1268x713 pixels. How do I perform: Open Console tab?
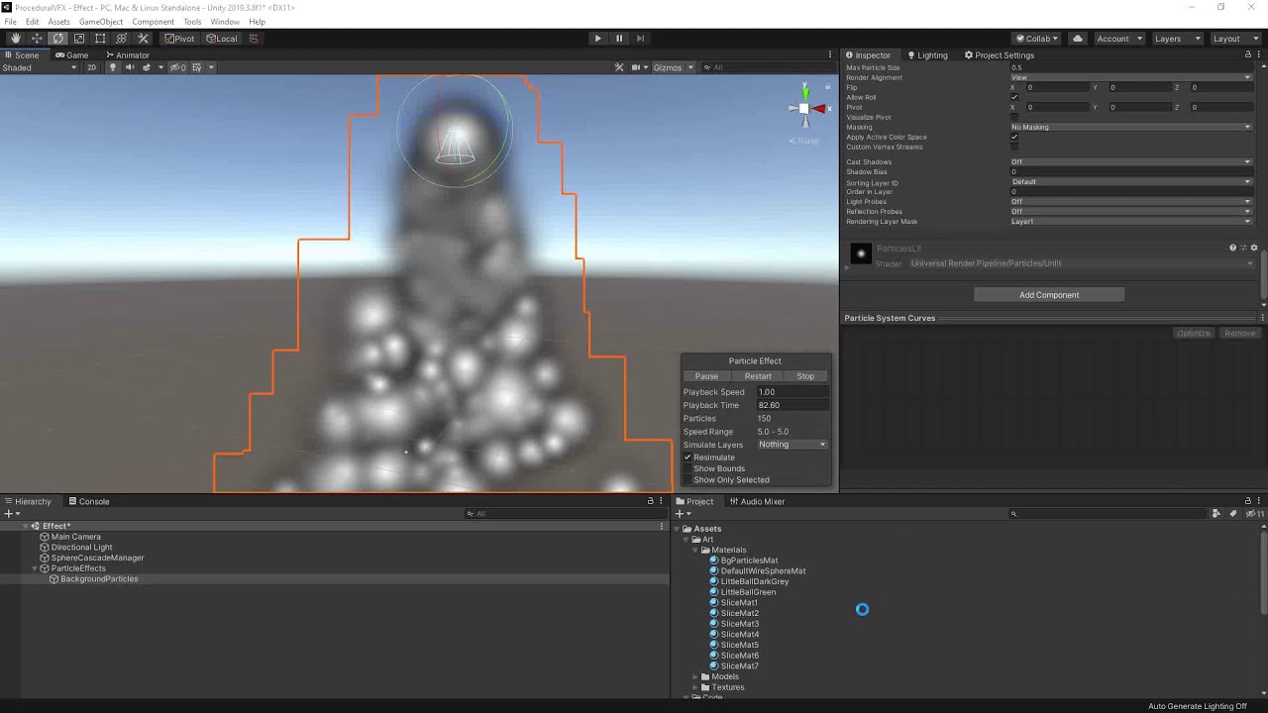click(88, 501)
